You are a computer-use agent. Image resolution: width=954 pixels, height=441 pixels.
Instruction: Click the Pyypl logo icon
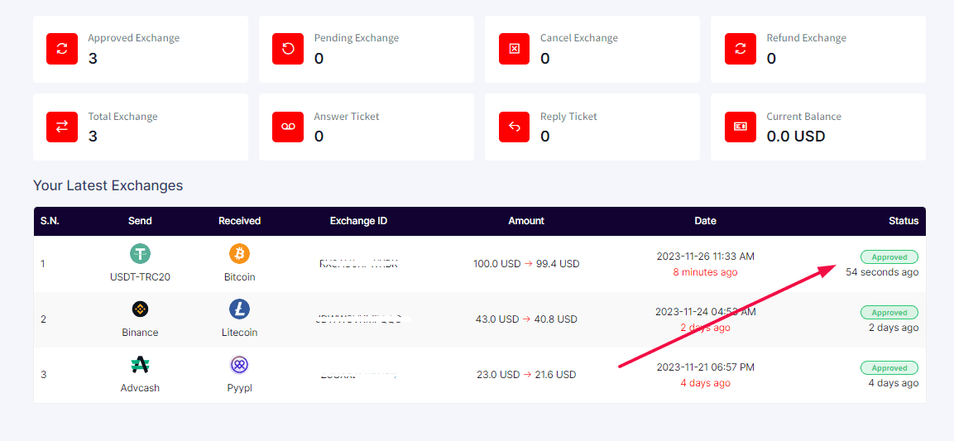pos(240,365)
